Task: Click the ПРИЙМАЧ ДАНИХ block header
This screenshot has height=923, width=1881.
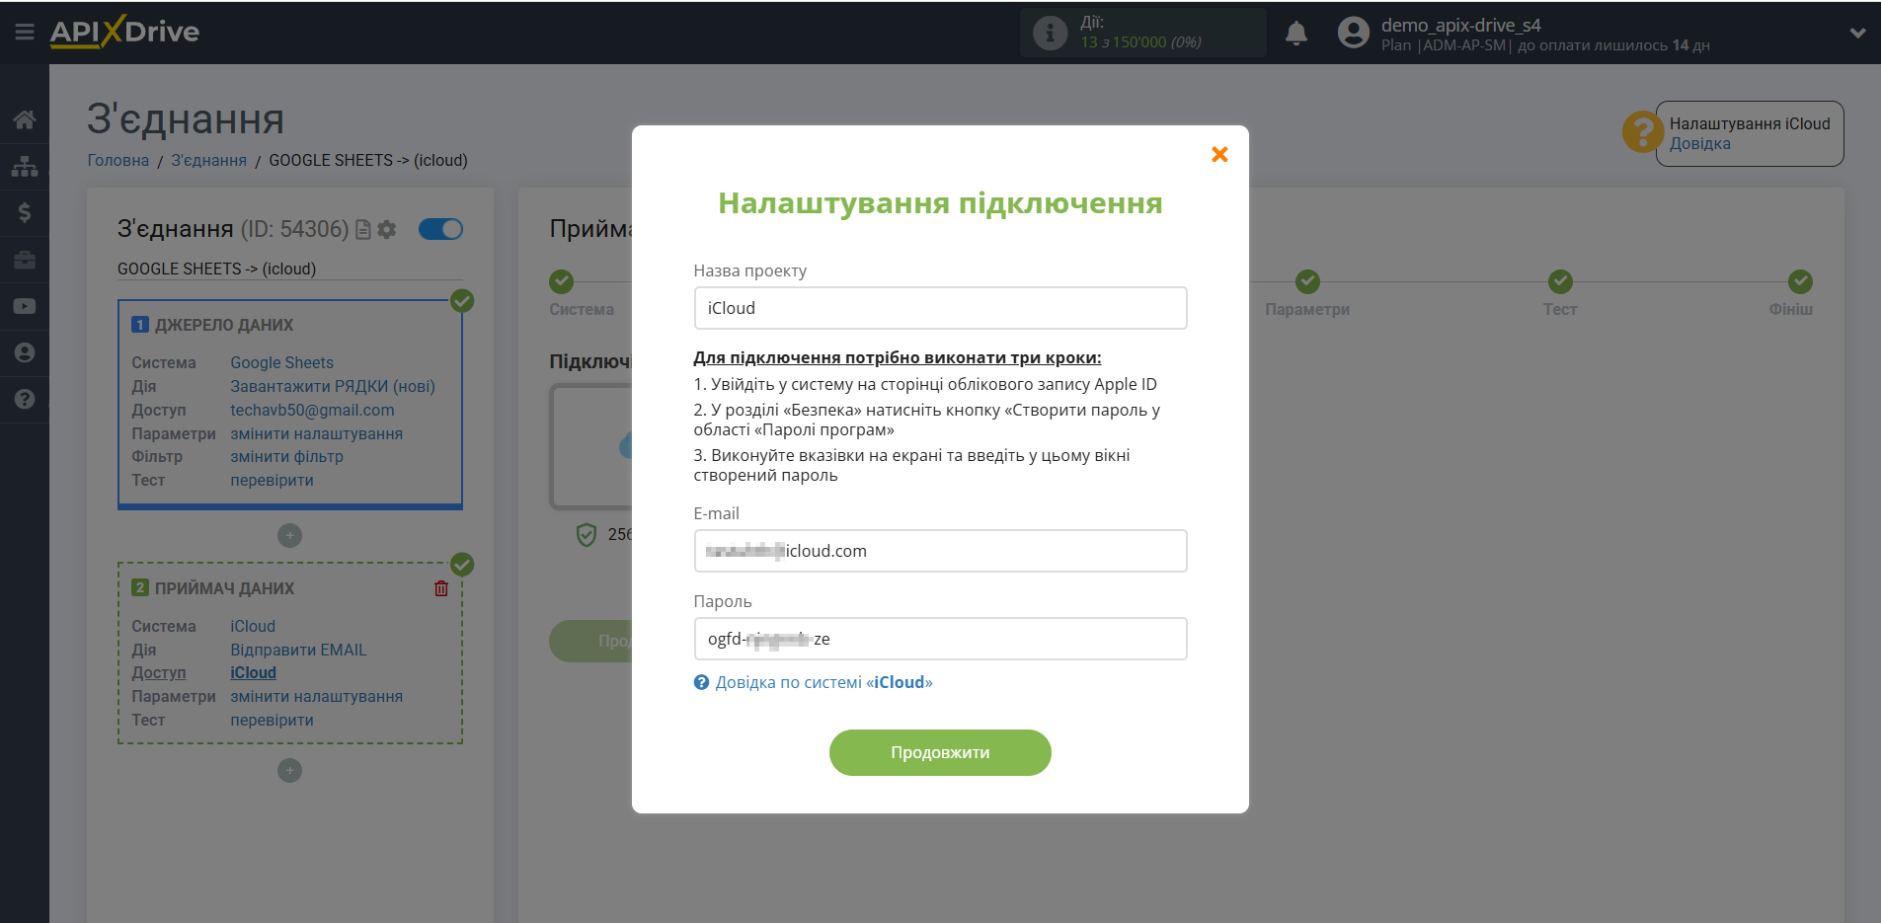Action: 224,588
